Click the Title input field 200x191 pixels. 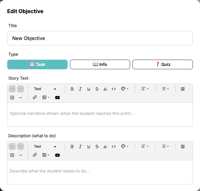100,38
